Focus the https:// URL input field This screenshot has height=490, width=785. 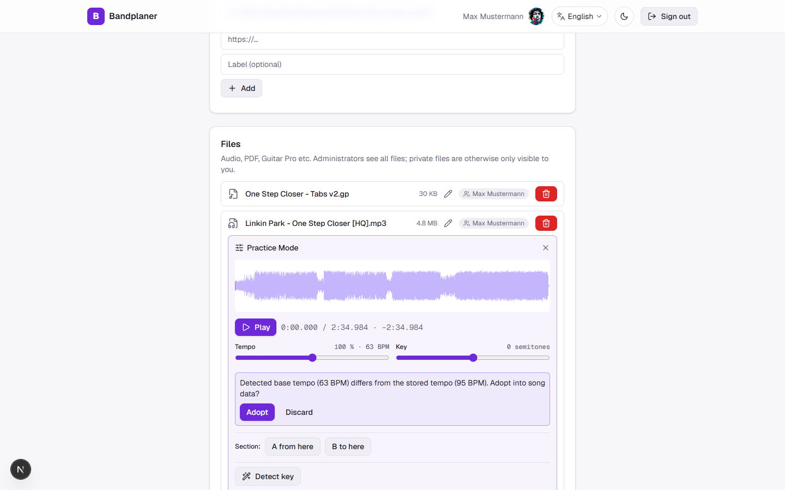click(392, 40)
